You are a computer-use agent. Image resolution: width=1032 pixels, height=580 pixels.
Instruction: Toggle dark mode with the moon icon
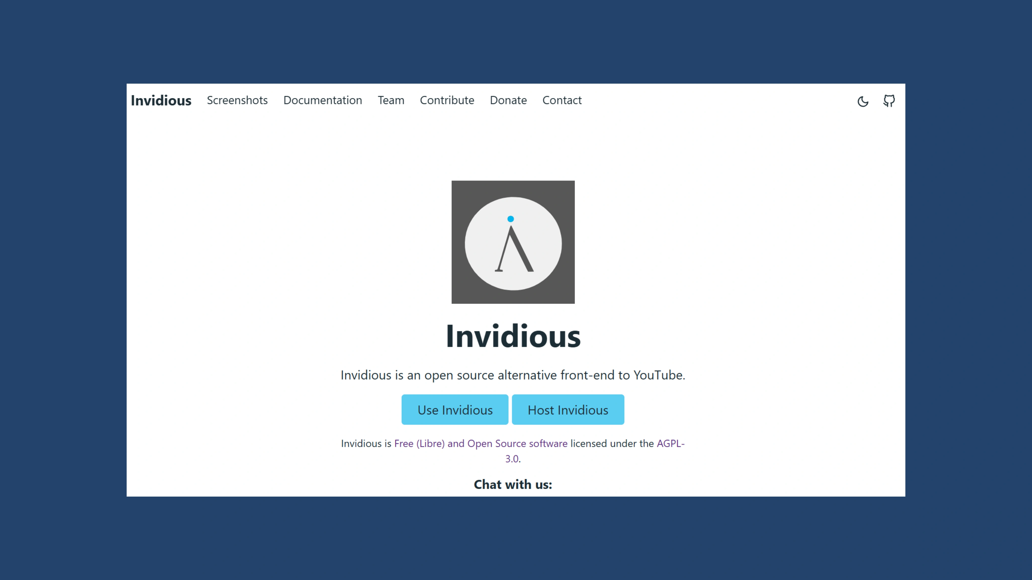pyautogui.click(x=863, y=101)
